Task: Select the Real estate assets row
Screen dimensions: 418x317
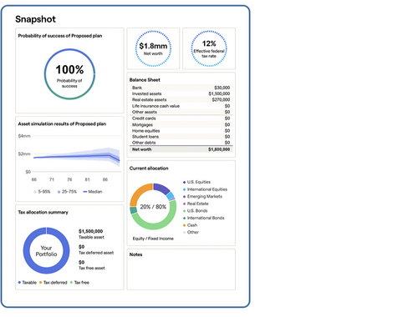Action: coord(181,100)
